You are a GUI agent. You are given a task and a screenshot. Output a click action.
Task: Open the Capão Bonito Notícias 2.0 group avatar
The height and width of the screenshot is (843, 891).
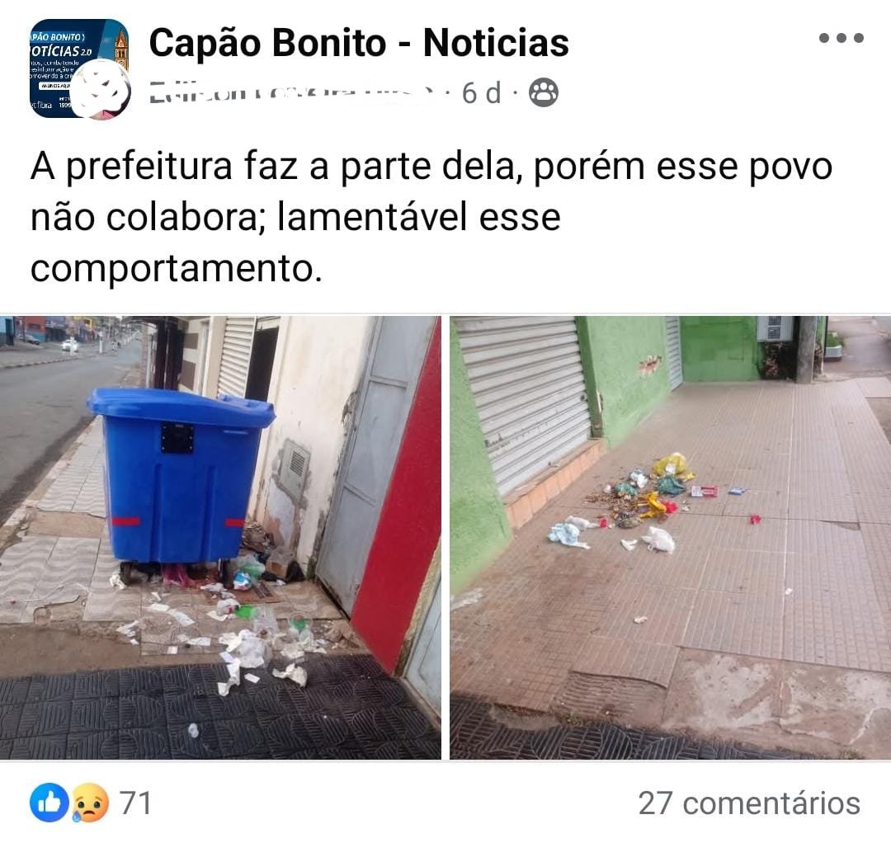click(79, 68)
